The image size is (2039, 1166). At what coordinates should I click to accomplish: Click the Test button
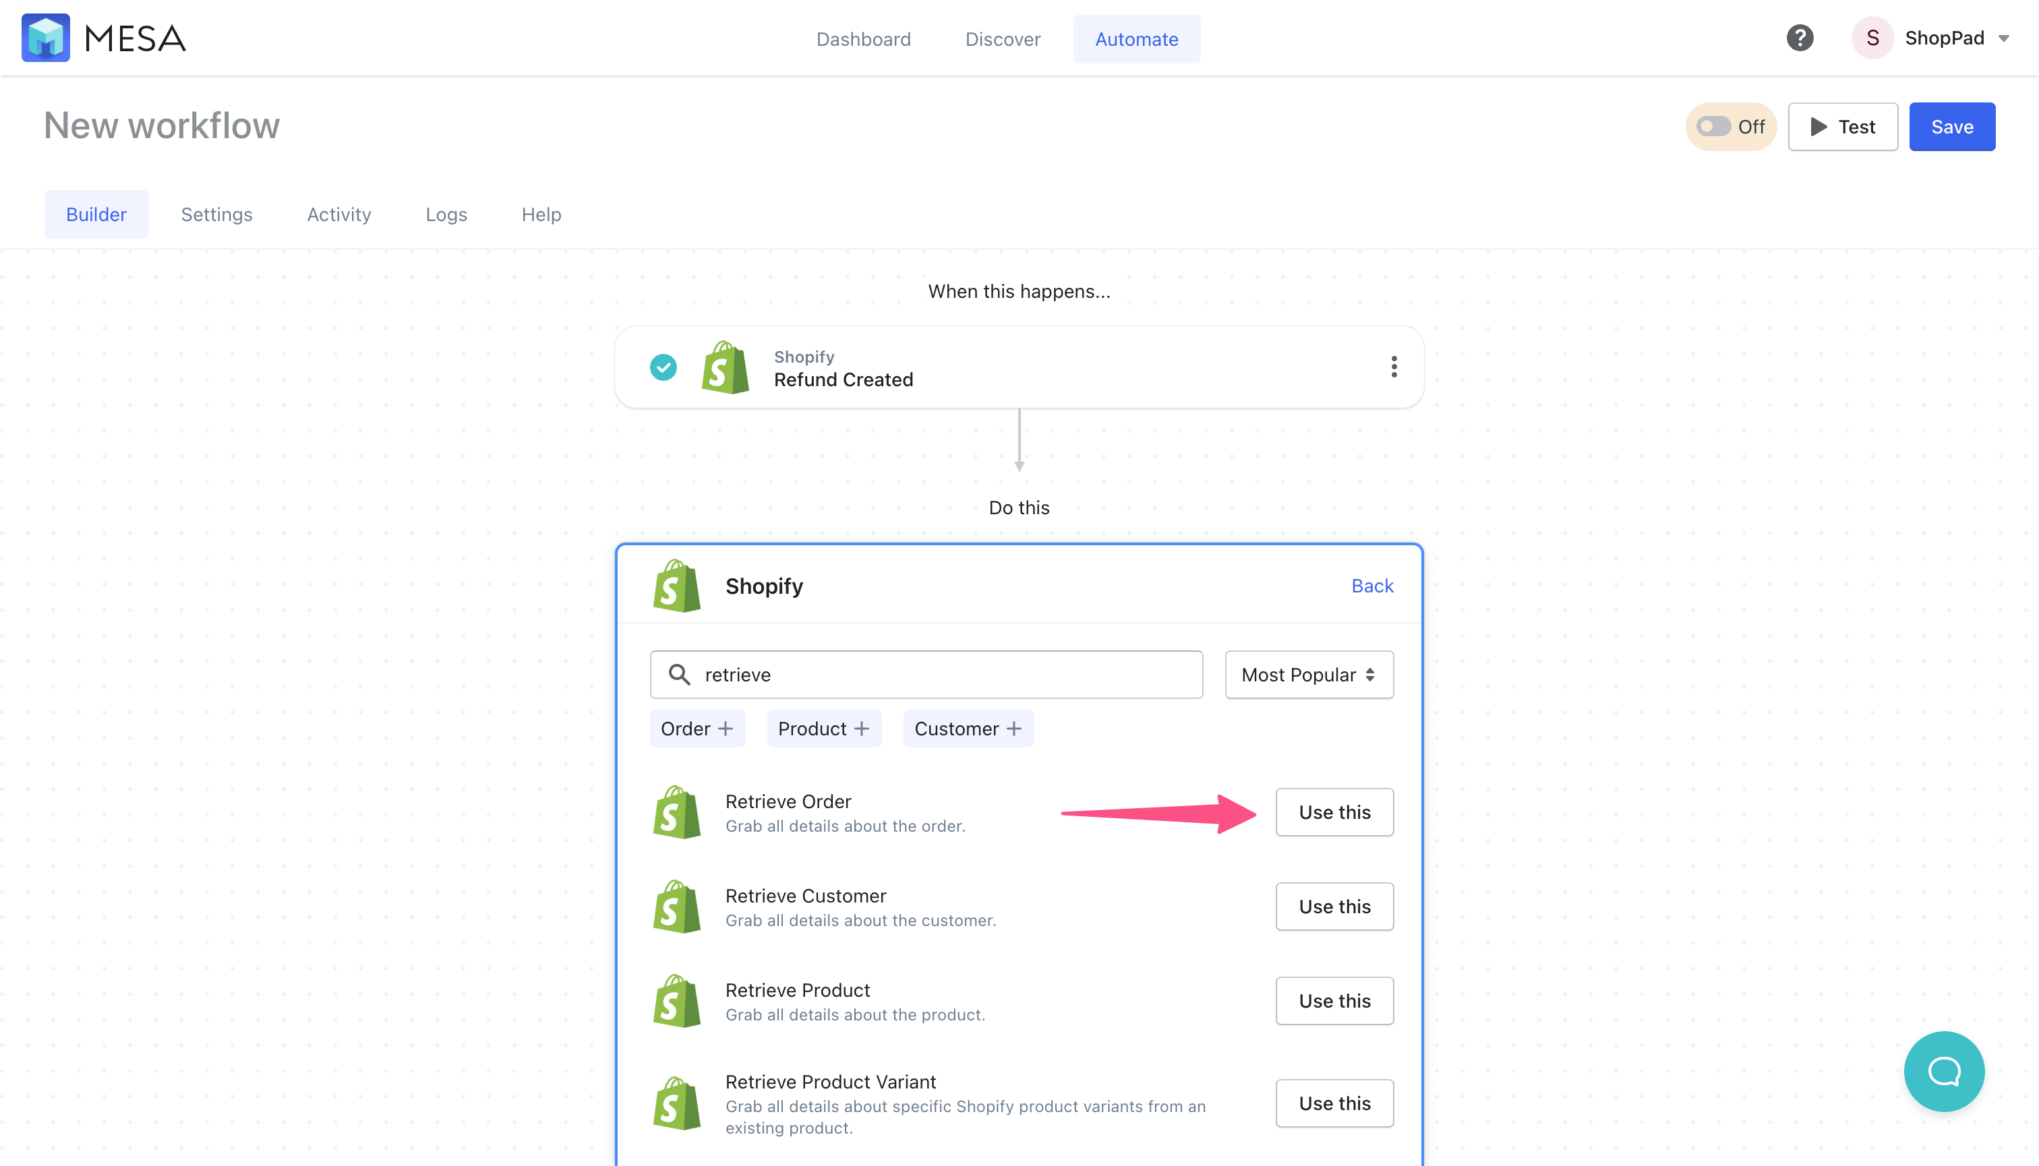pos(1843,127)
